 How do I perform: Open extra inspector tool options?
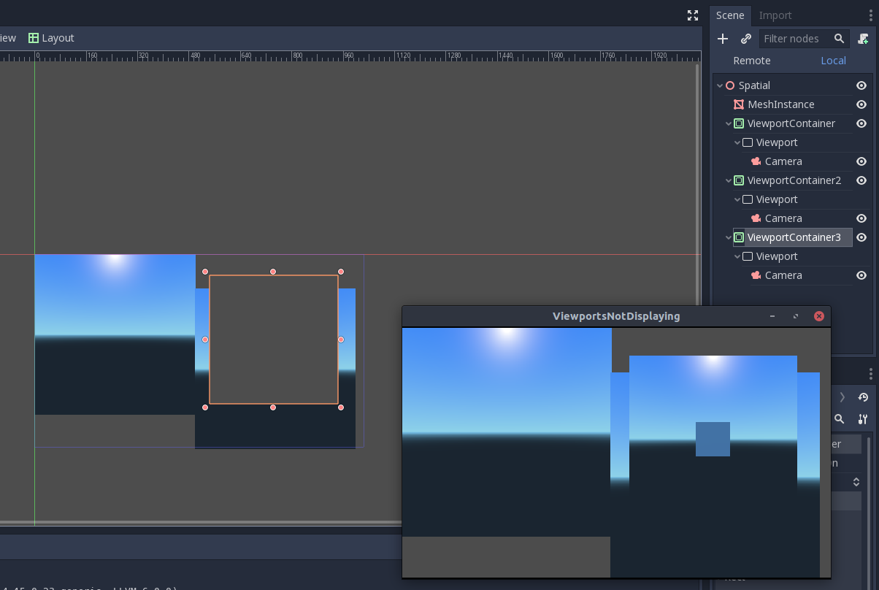[863, 419]
